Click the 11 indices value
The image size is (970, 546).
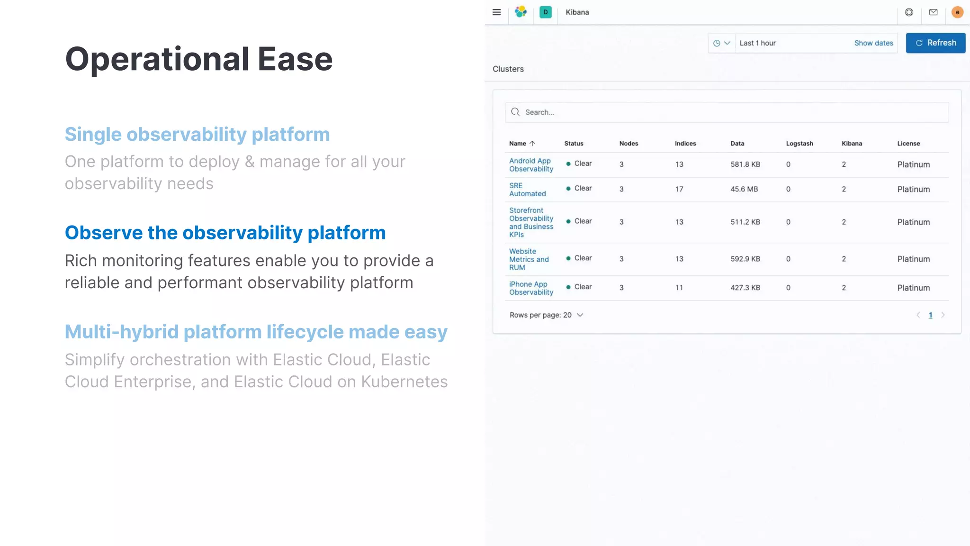click(x=679, y=288)
